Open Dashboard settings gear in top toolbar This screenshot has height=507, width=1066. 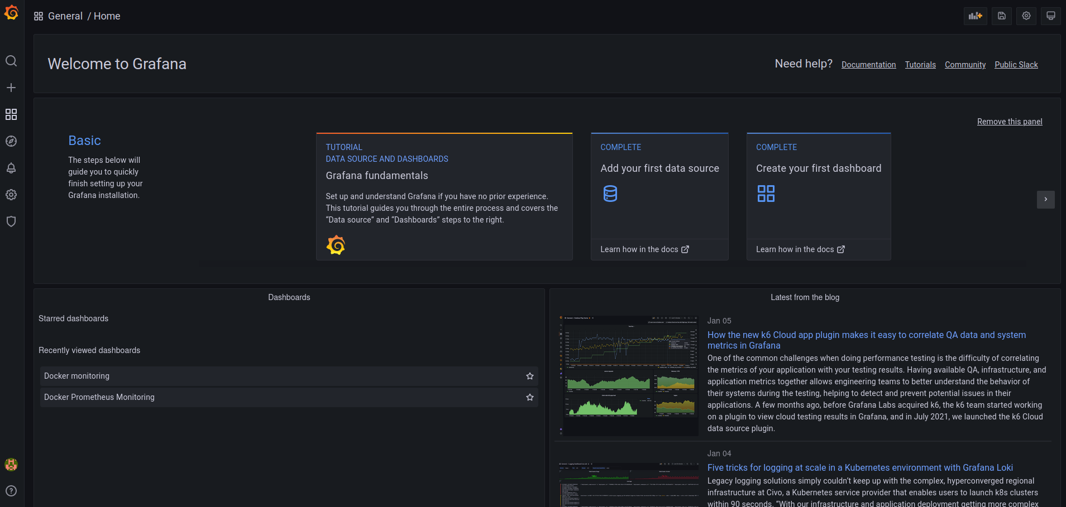click(x=1026, y=16)
